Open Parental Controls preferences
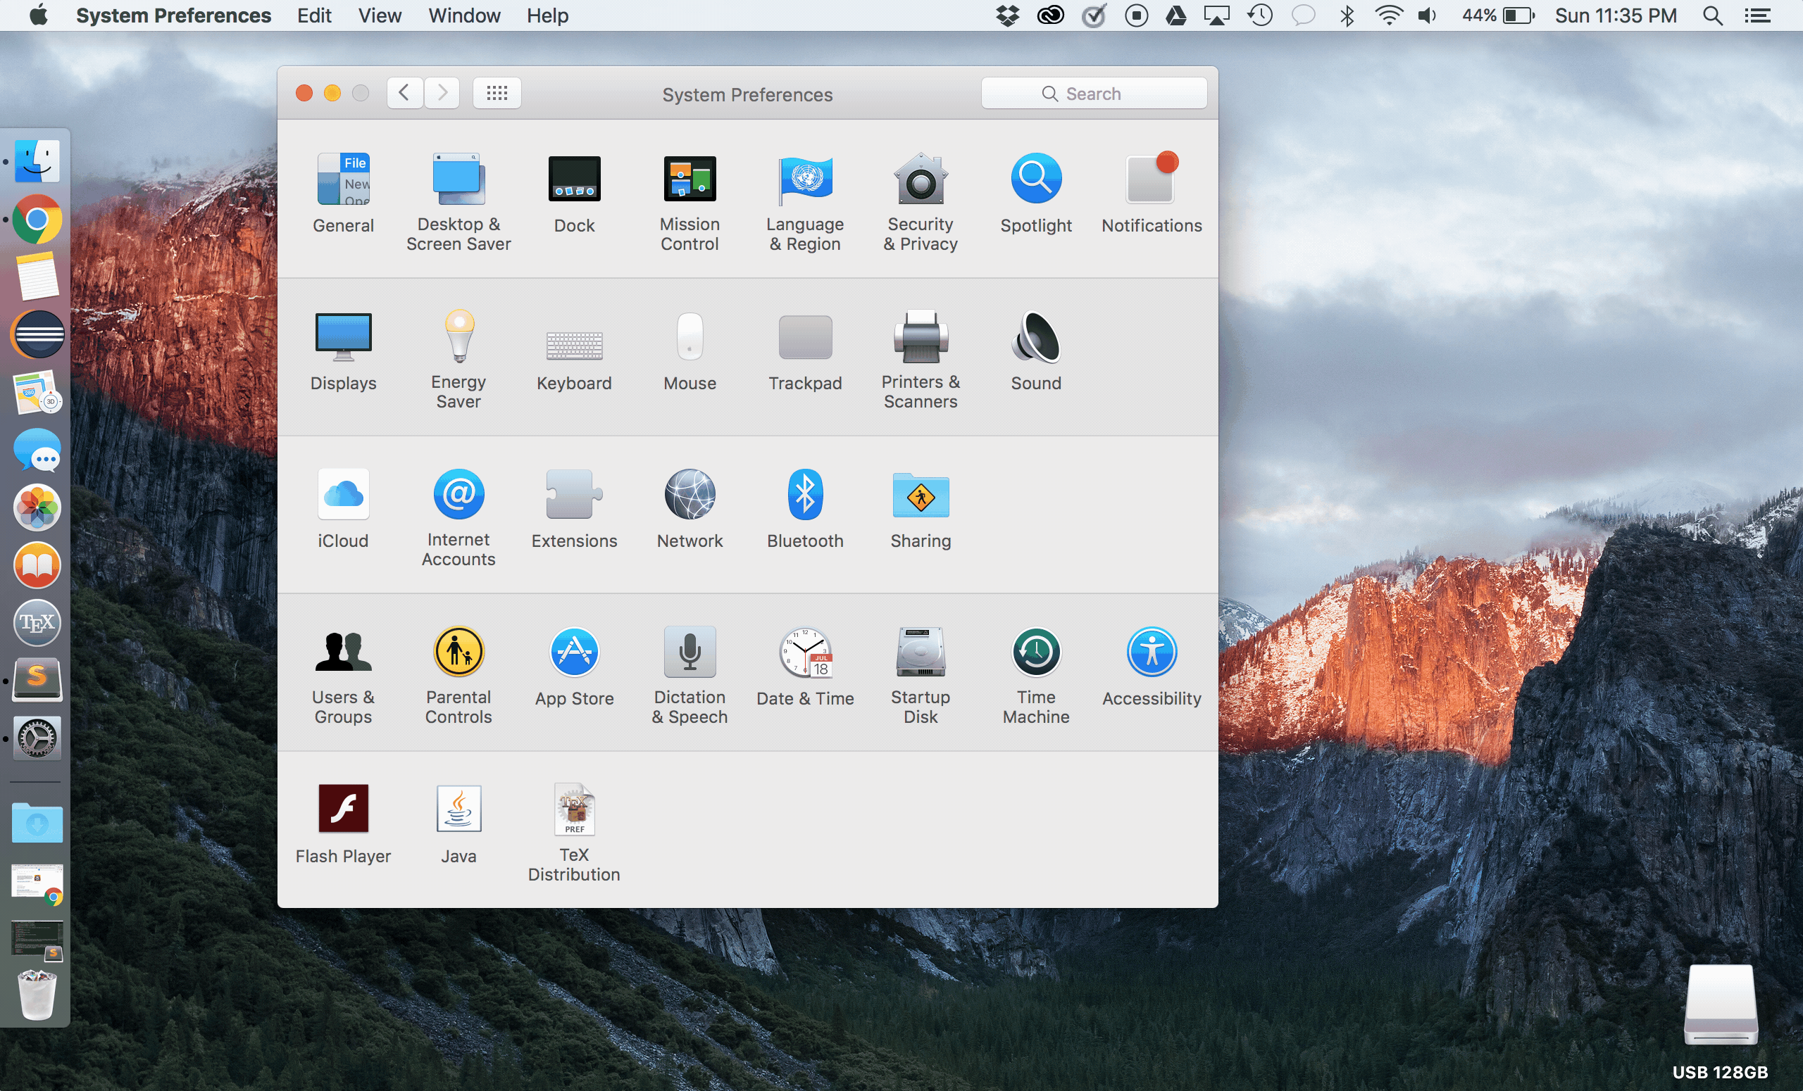Image resolution: width=1803 pixels, height=1091 pixels. (458, 676)
